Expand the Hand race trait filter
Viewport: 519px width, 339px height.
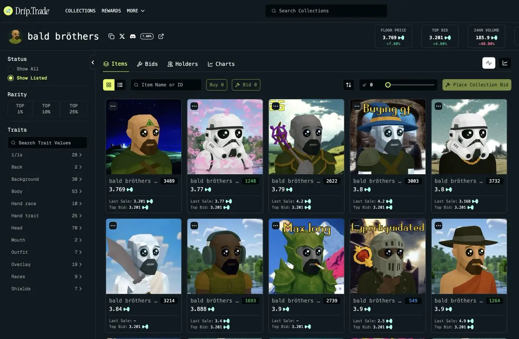coord(47,204)
